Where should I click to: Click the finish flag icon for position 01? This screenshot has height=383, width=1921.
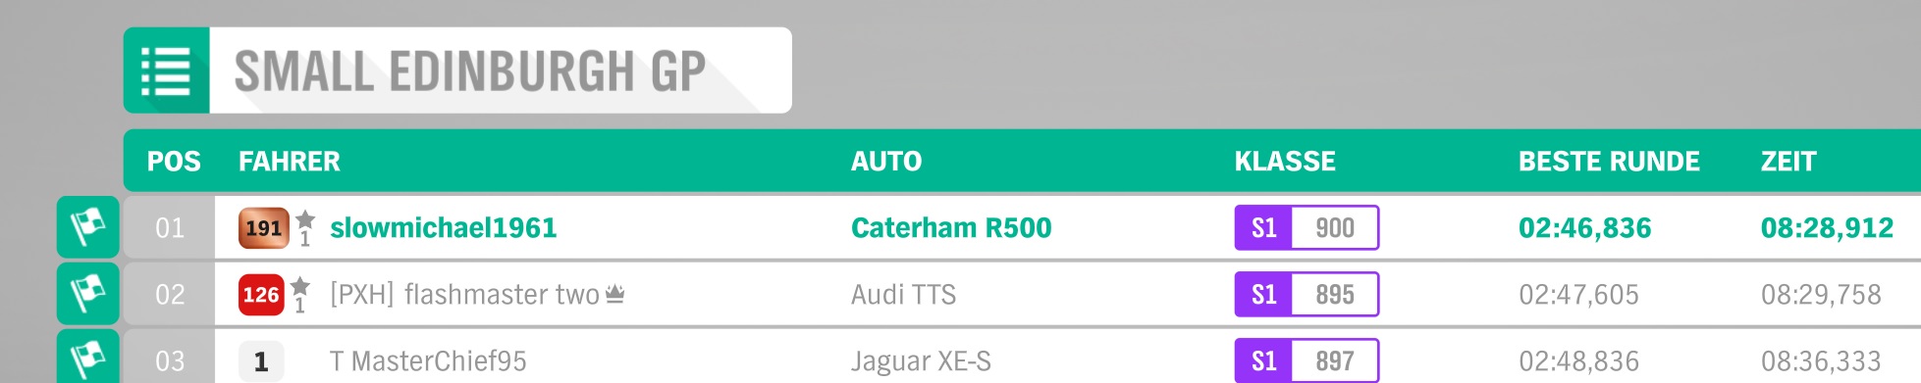88,227
